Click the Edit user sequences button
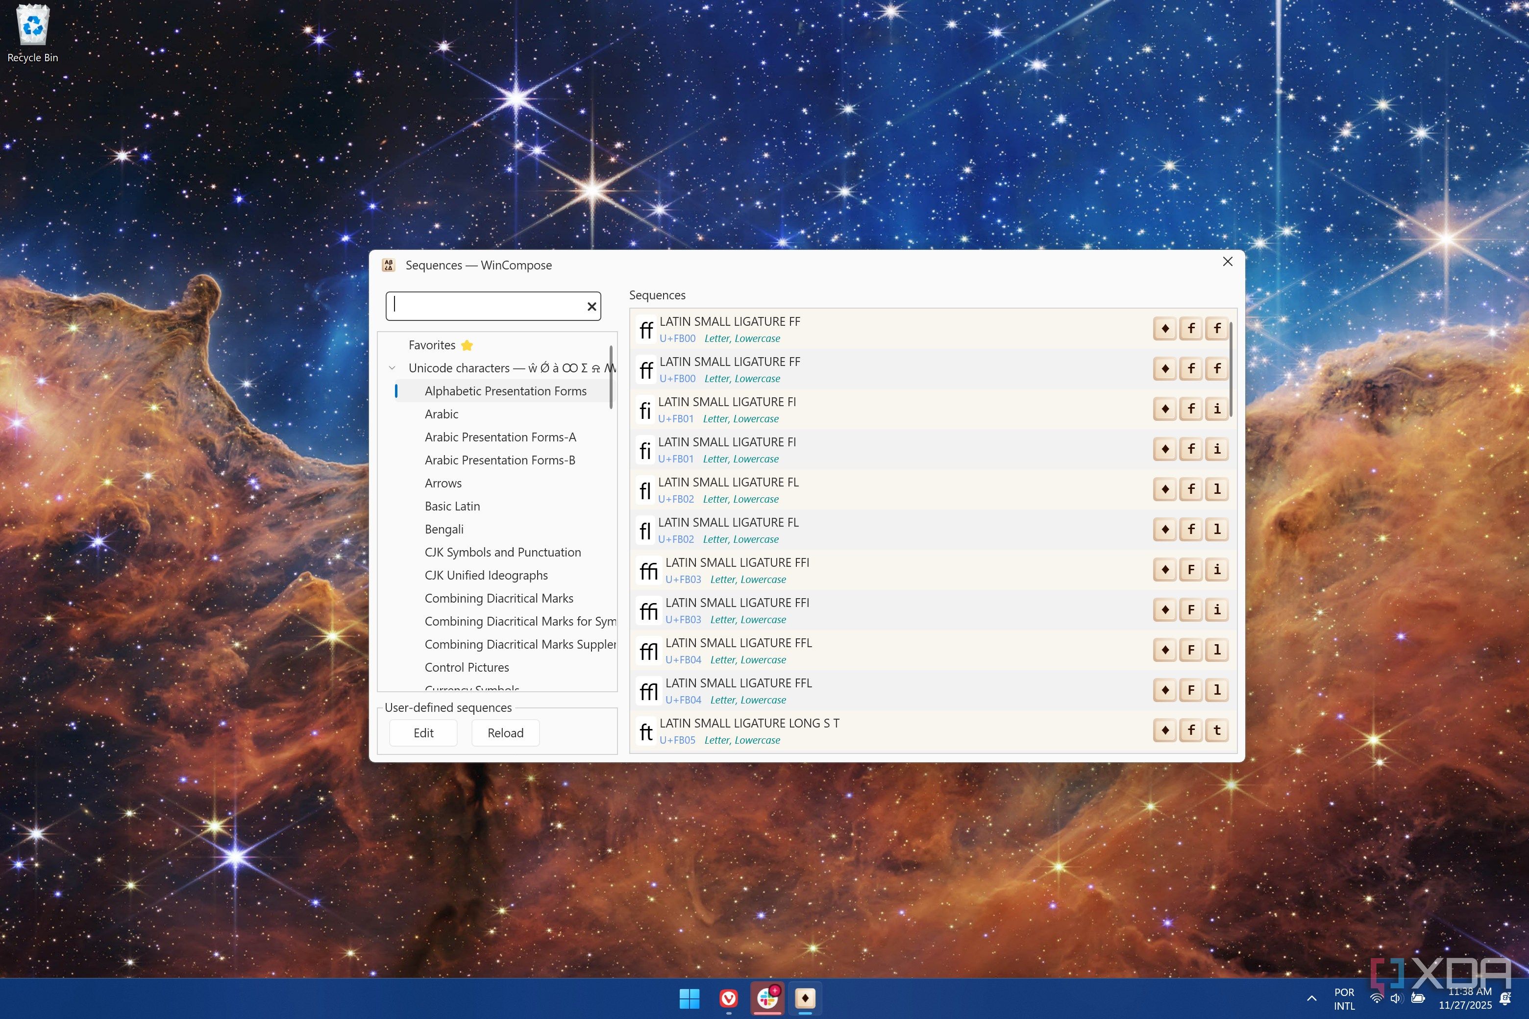This screenshot has width=1529, height=1019. [423, 733]
